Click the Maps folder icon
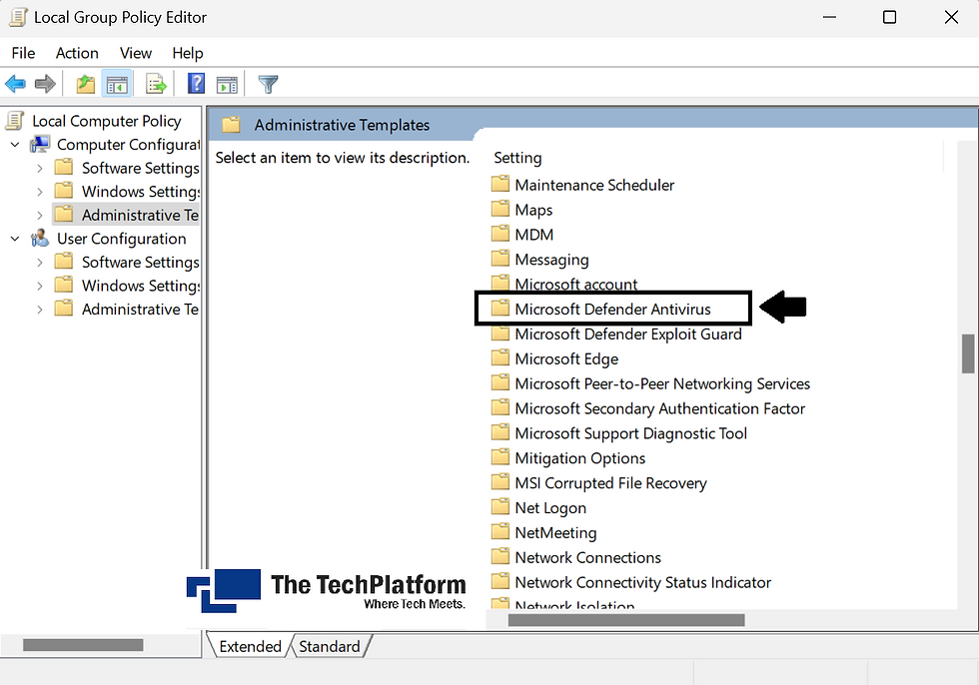The height and width of the screenshot is (685, 979). pos(500,209)
